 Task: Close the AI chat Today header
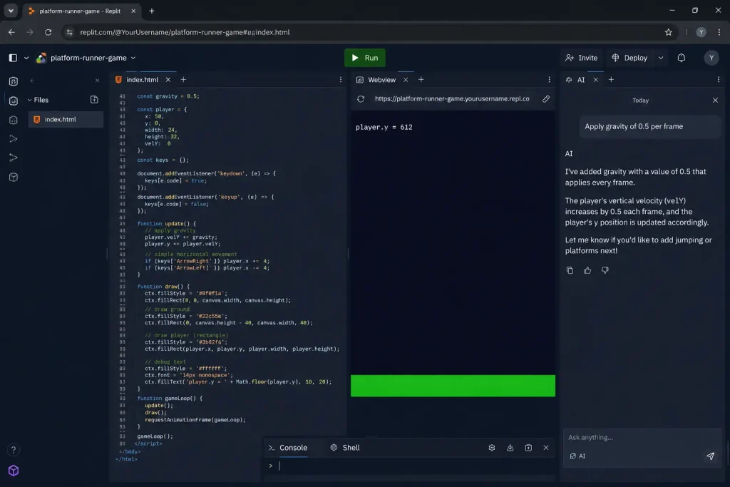(715, 100)
